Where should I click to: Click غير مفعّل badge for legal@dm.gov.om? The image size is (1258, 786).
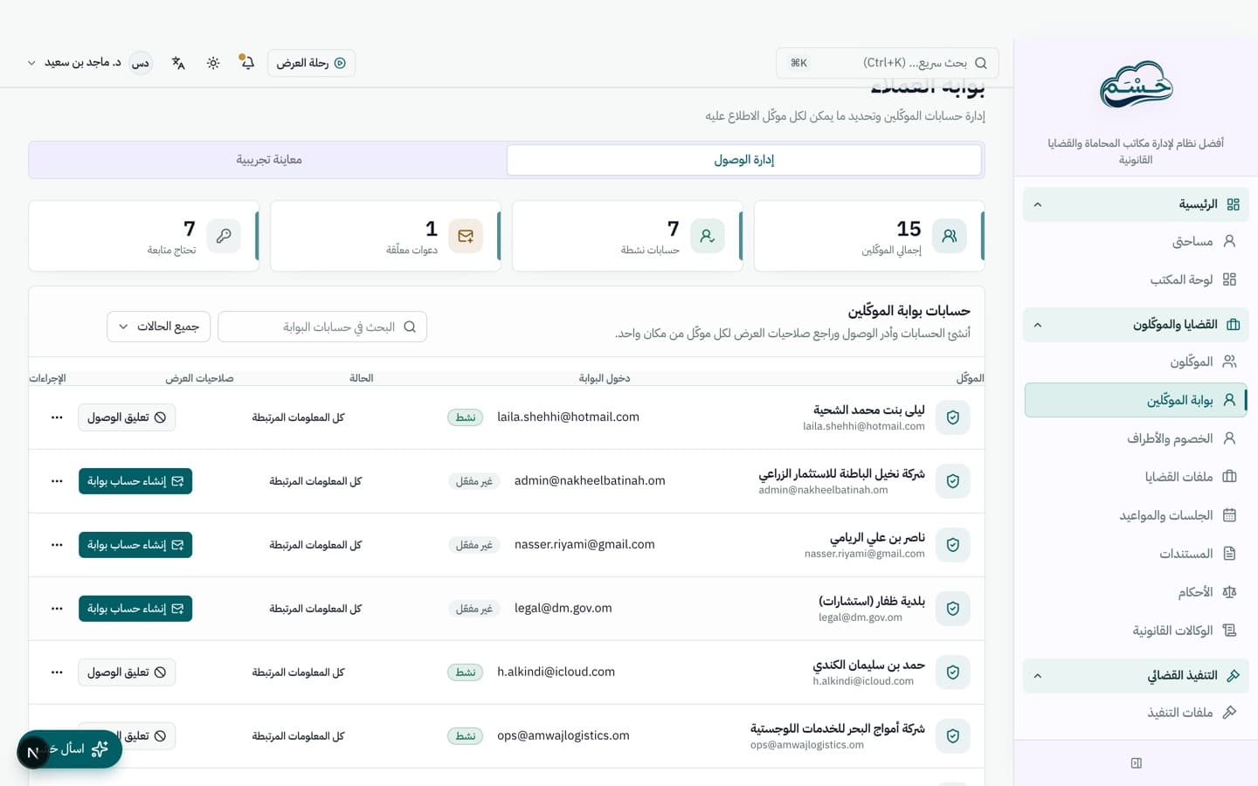coord(474,609)
